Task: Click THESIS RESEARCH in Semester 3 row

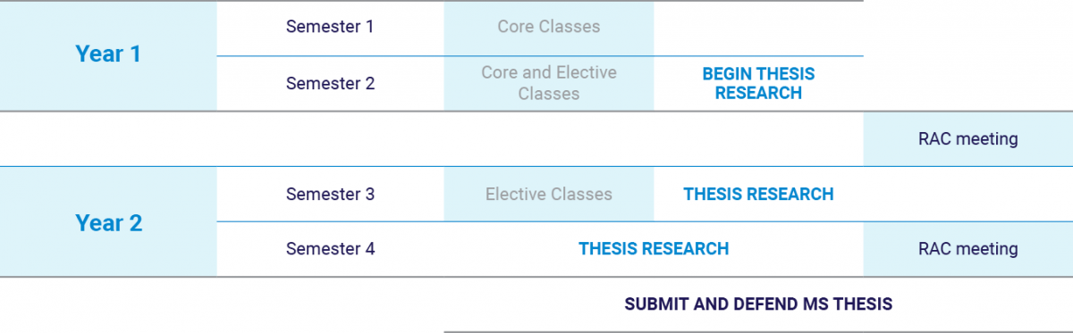Action: (758, 194)
